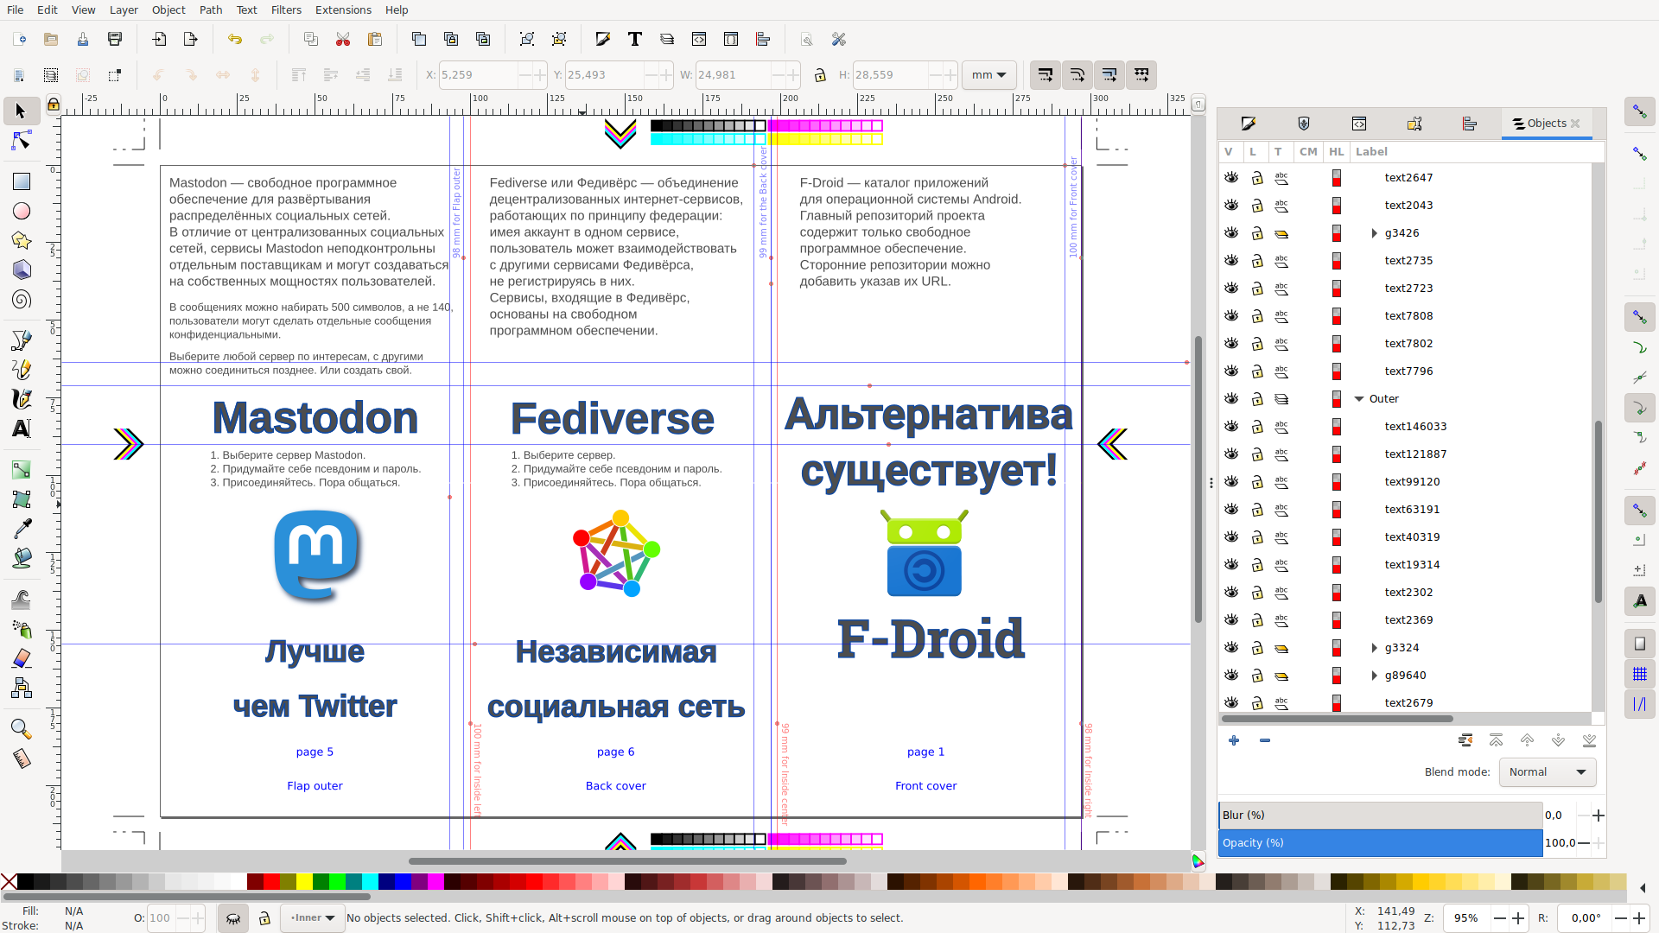Select the Ellipse tool

click(21, 211)
